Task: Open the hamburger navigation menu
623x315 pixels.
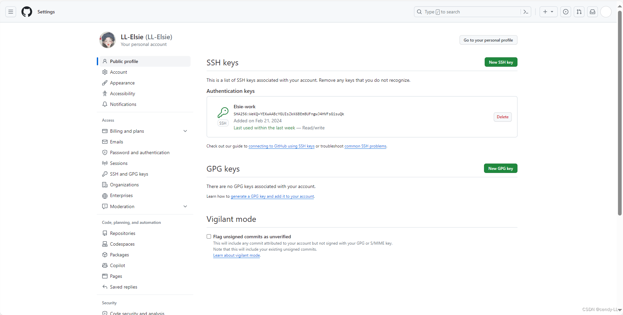Action: click(x=11, y=12)
